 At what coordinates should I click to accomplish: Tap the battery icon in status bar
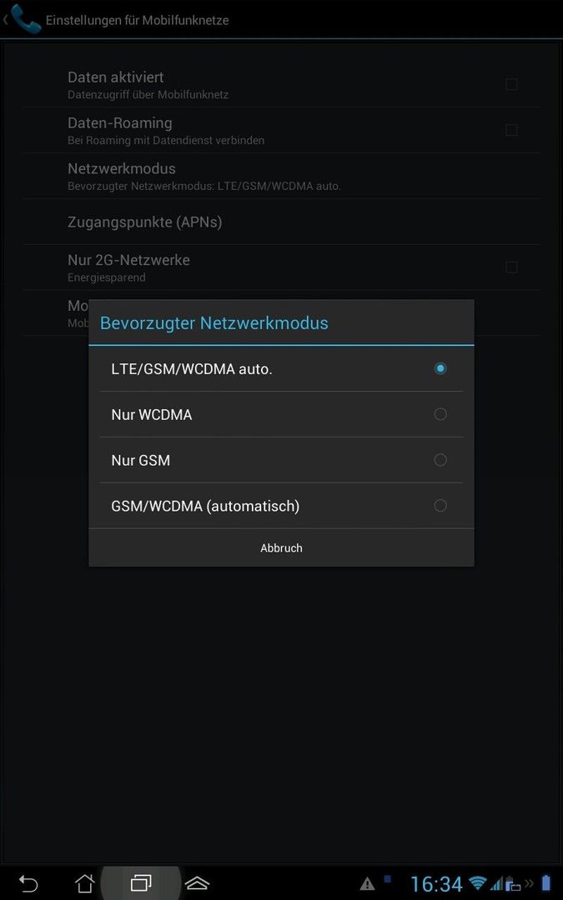point(545,882)
